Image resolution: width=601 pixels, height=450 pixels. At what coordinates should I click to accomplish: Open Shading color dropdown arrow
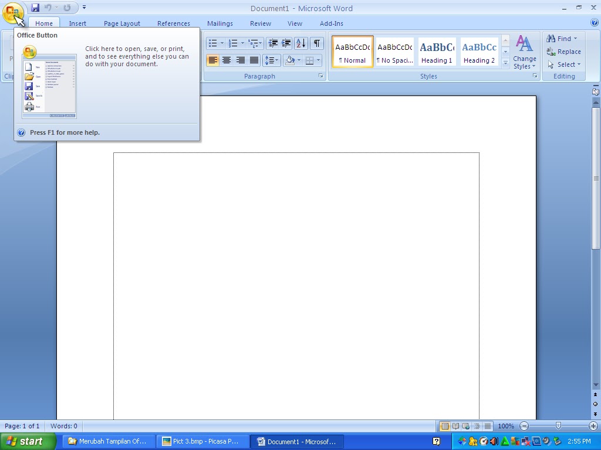[299, 60]
